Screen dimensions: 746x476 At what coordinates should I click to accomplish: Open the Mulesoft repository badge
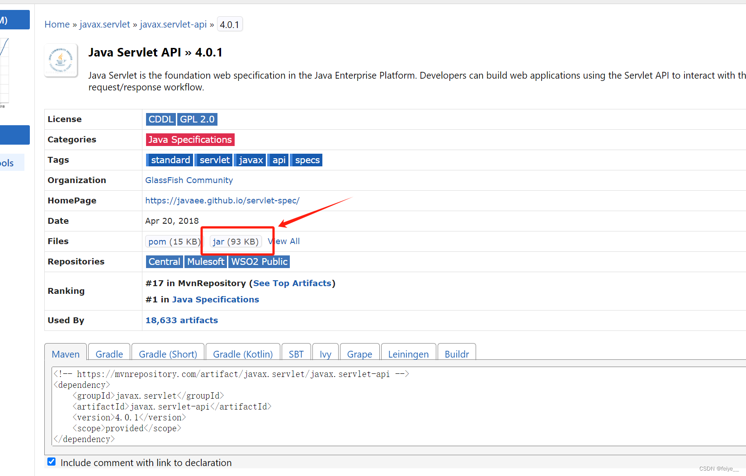click(206, 262)
